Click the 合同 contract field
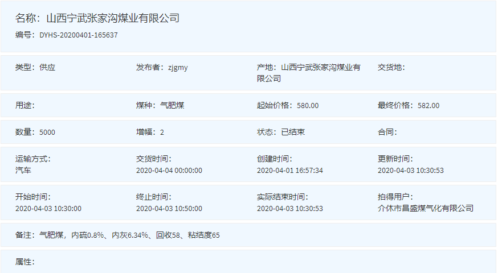Viewport: 498px width, 273px height. click(387, 133)
